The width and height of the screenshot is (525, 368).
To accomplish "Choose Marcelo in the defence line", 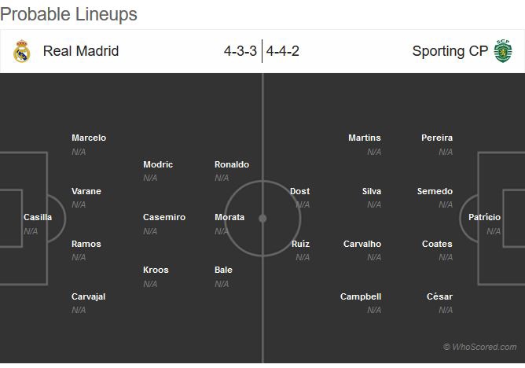I will [x=89, y=138].
